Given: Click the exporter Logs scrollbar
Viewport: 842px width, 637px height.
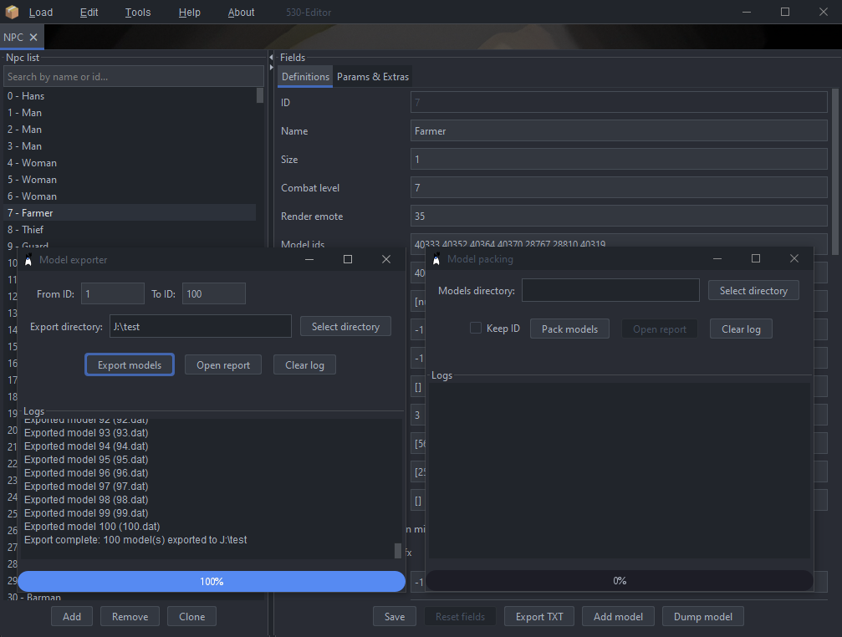Looking at the screenshot, I should 398,551.
